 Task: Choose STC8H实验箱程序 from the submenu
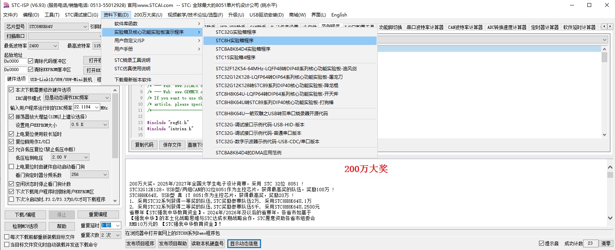click(x=290, y=41)
